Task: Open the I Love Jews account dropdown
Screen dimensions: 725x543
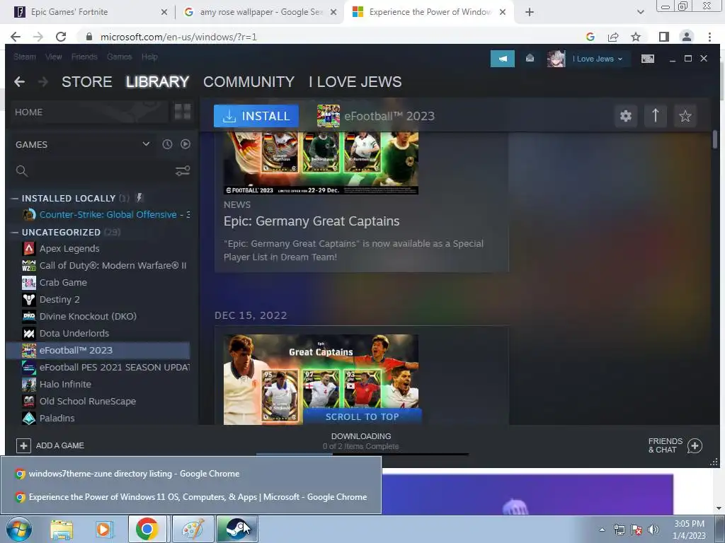Action: pyautogui.click(x=598, y=59)
